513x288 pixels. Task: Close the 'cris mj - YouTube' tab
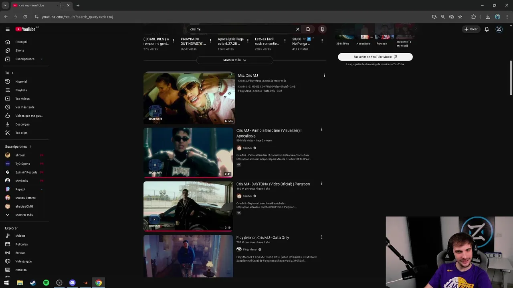pyautogui.click(x=68, y=5)
